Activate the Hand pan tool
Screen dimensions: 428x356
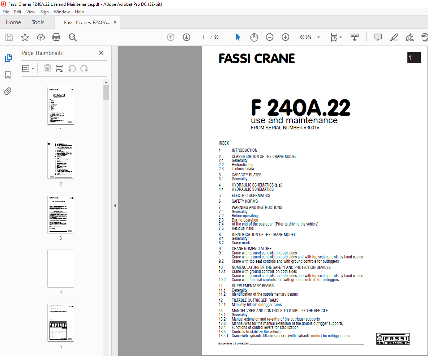(253, 37)
